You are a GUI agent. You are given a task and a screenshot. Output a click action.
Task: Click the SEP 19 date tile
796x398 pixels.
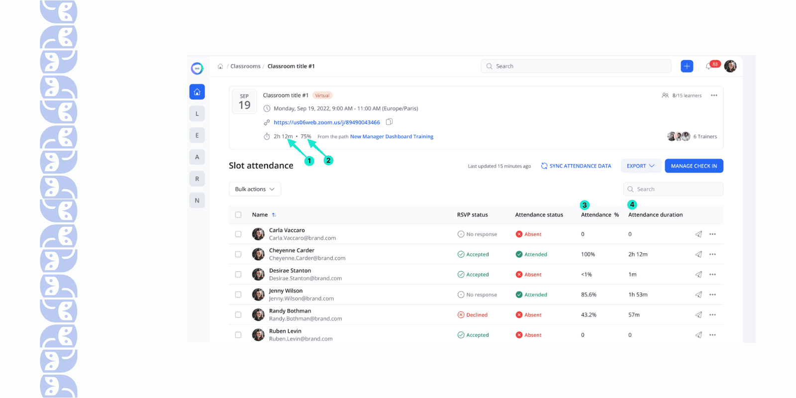[244, 101]
